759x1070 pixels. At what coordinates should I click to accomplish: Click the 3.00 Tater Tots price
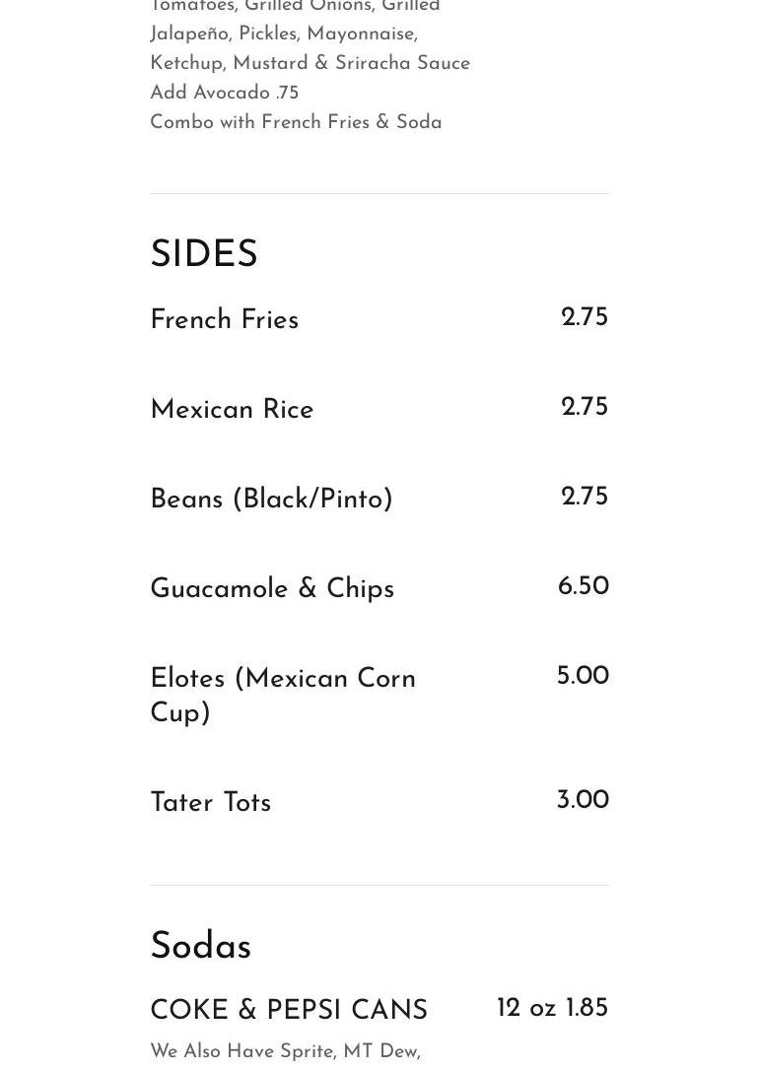582,801
